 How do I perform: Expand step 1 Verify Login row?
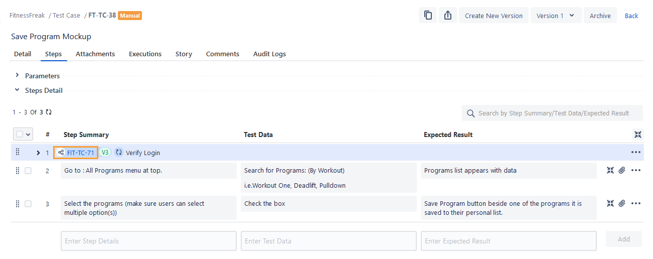38,153
